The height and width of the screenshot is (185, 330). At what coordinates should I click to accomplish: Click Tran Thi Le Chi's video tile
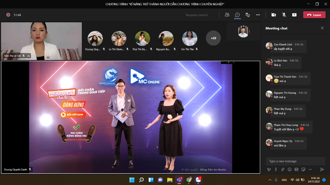click(41, 41)
